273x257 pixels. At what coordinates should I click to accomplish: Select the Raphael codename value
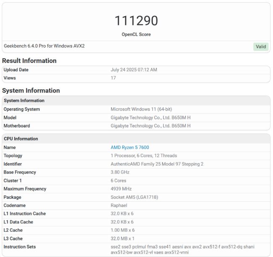119,205
